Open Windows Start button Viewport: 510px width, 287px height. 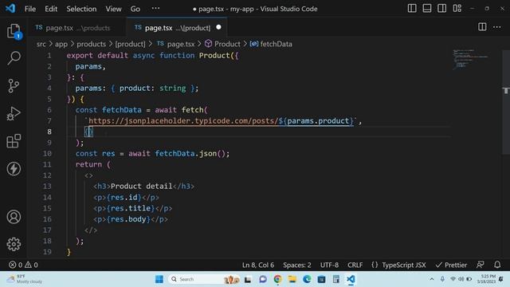(x=159, y=279)
